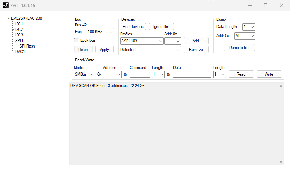Enable the Lock bus checkbox
Screen dimensions: 290x171
[76, 40]
